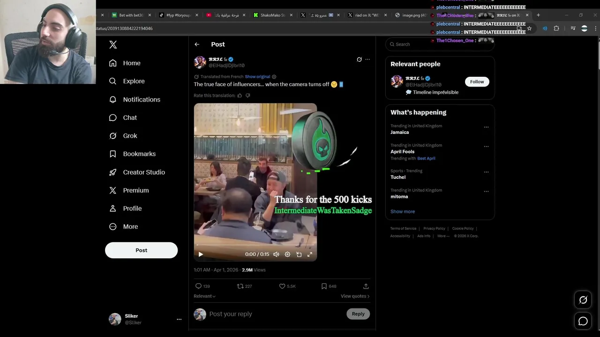Mute the video with the speaker icon
The width and height of the screenshot is (600, 337).
coord(276,254)
